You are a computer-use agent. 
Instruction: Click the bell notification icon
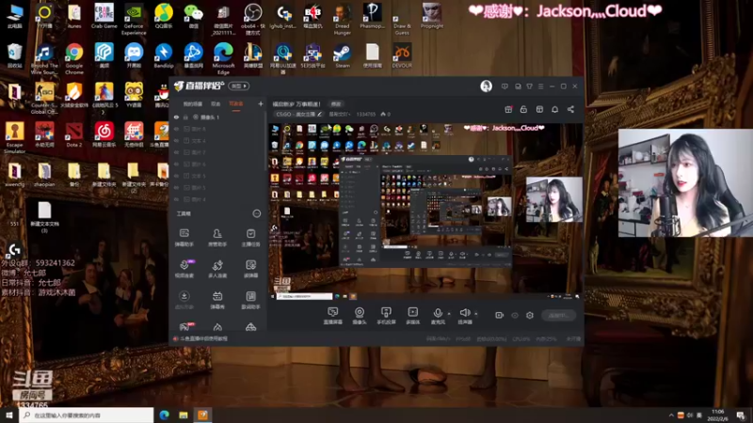pos(554,109)
